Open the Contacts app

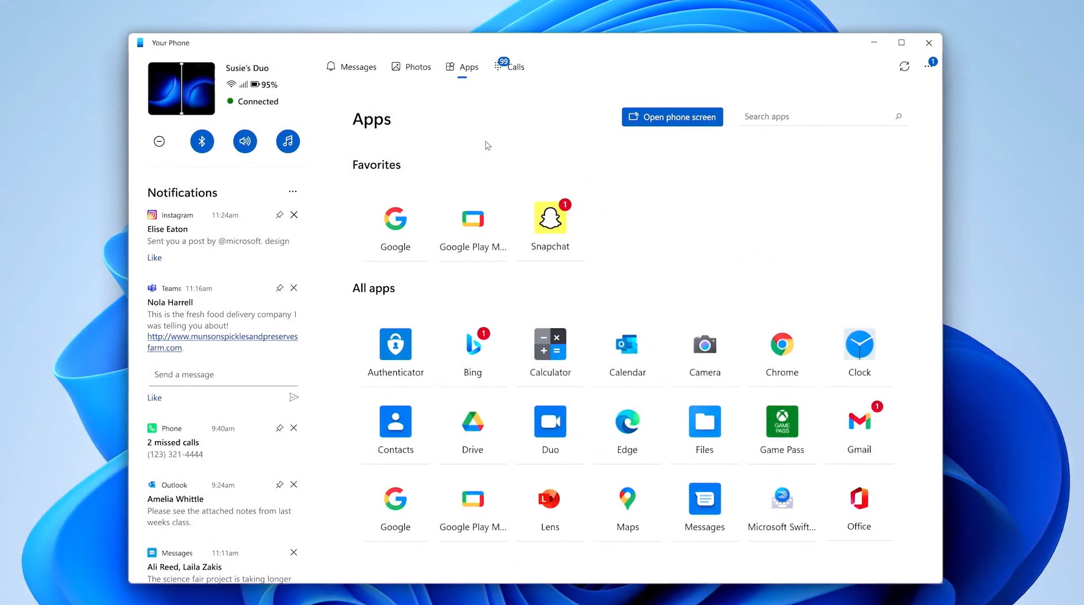(395, 430)
